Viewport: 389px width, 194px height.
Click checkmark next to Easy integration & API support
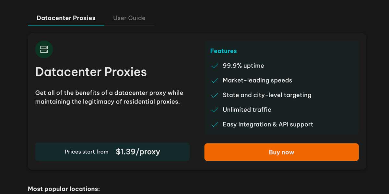pyautogui.click(x=215, y=124)
